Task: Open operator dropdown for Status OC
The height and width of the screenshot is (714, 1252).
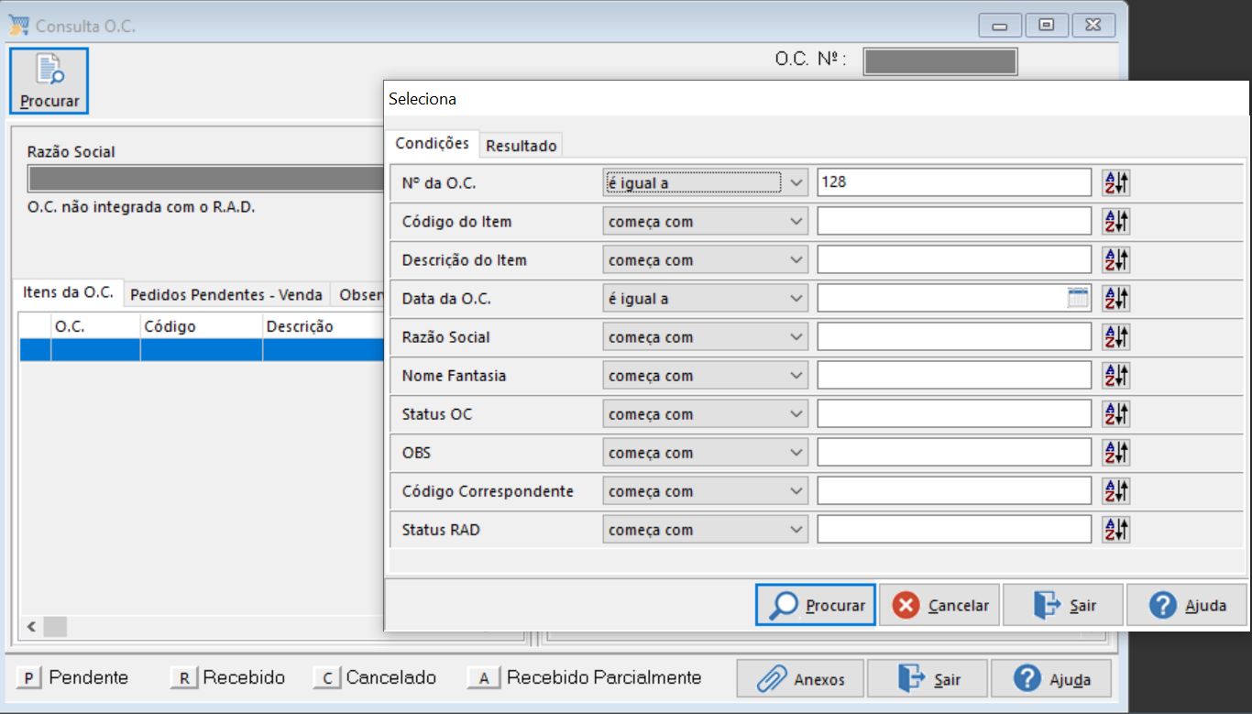Action: pos(705,413)
